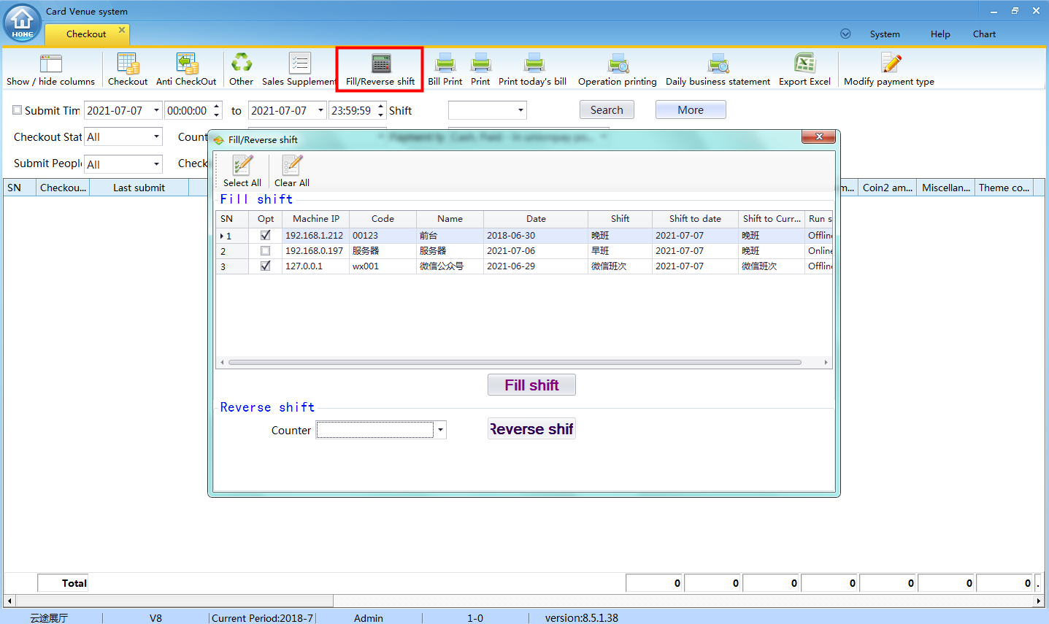
Task: Click the round dropdown icon beside System
Action: click(845, 34)
